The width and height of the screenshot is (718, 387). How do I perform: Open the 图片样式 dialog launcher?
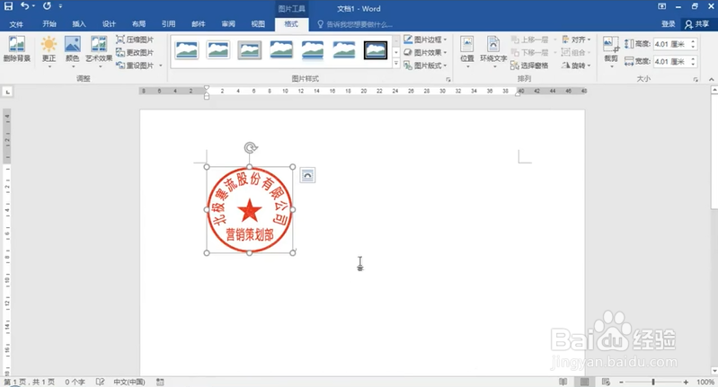[x=448, y=80]
